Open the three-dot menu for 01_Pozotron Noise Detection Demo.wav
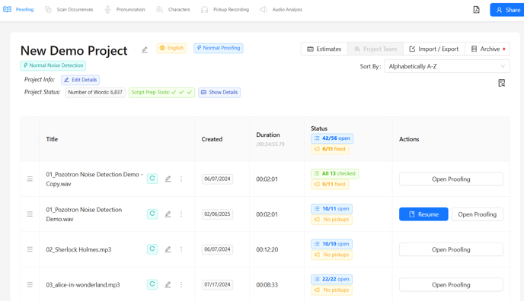524x301 pixels. (181, 214)
